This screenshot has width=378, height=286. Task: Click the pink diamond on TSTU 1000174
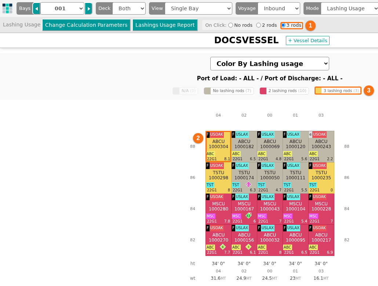(x=248, y=184)
